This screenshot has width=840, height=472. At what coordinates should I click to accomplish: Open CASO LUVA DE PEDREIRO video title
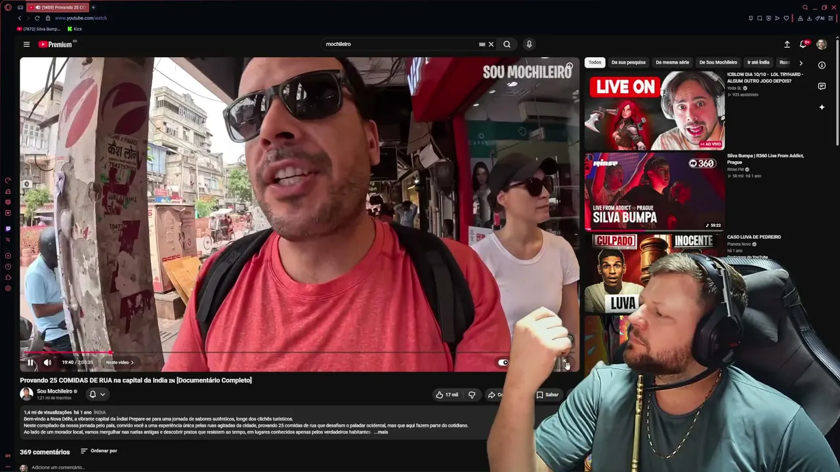click(754, 237)
